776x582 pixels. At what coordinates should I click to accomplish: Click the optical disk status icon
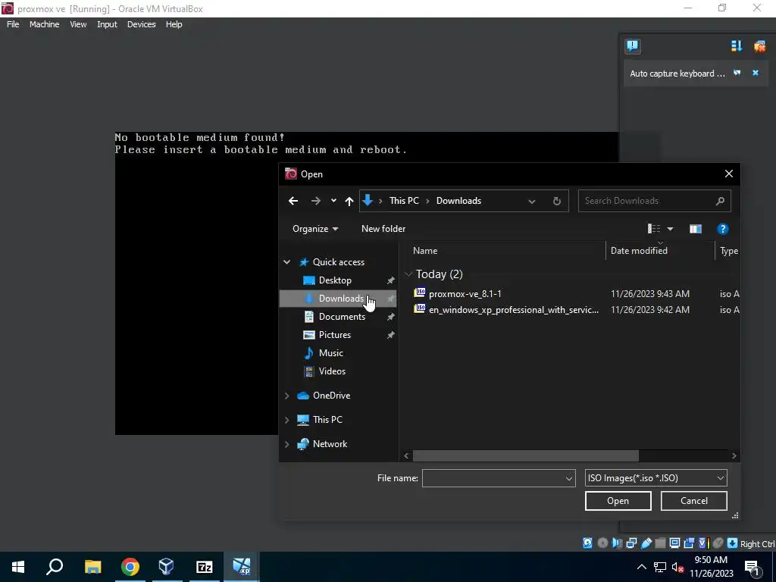point(602,543)
